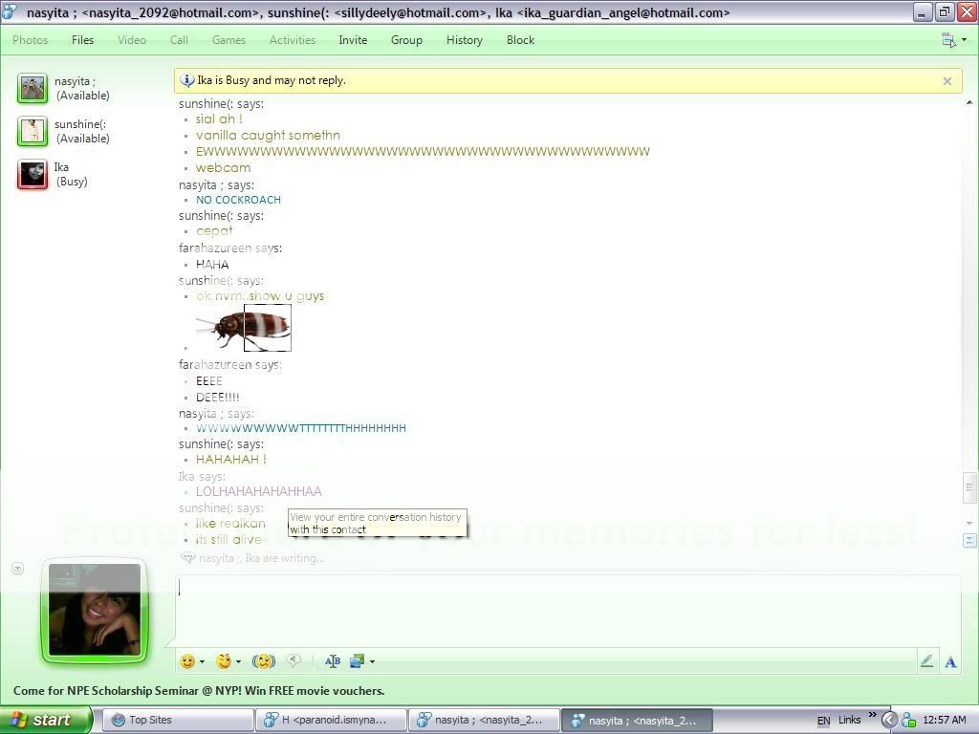Open the emoticon picker smiley icon
Screen dimensions: 979x734
pyautogui.click(x=187, y=661)
